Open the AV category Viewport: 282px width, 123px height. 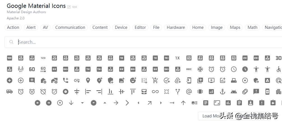(x=45, y=27)
